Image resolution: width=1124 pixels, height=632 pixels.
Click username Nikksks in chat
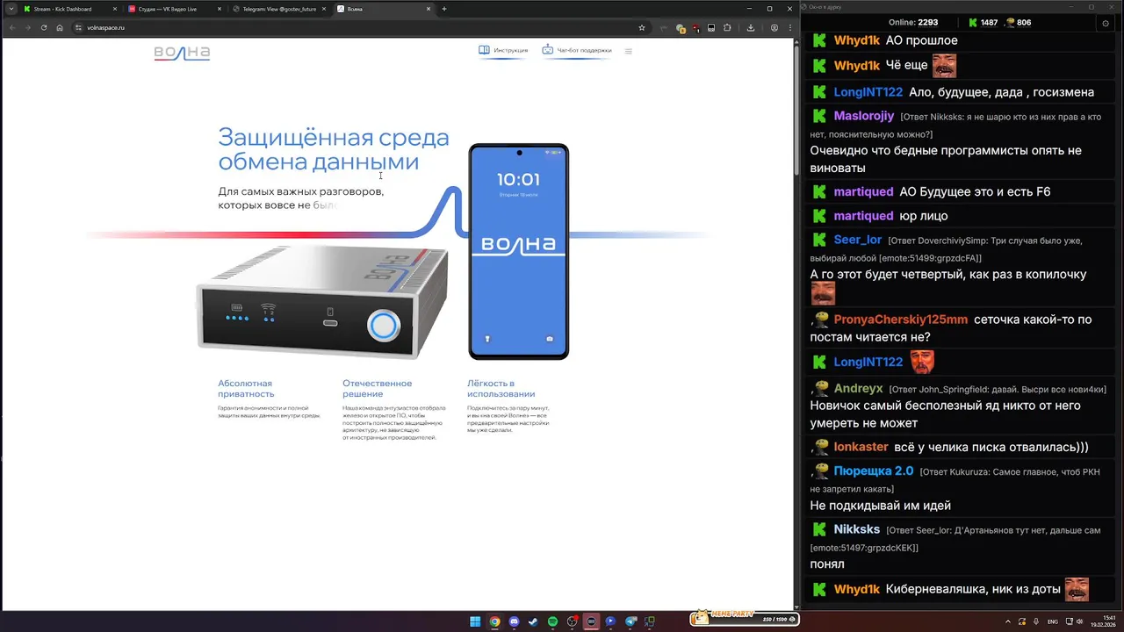pyautogui.click(x=856, y=529)
